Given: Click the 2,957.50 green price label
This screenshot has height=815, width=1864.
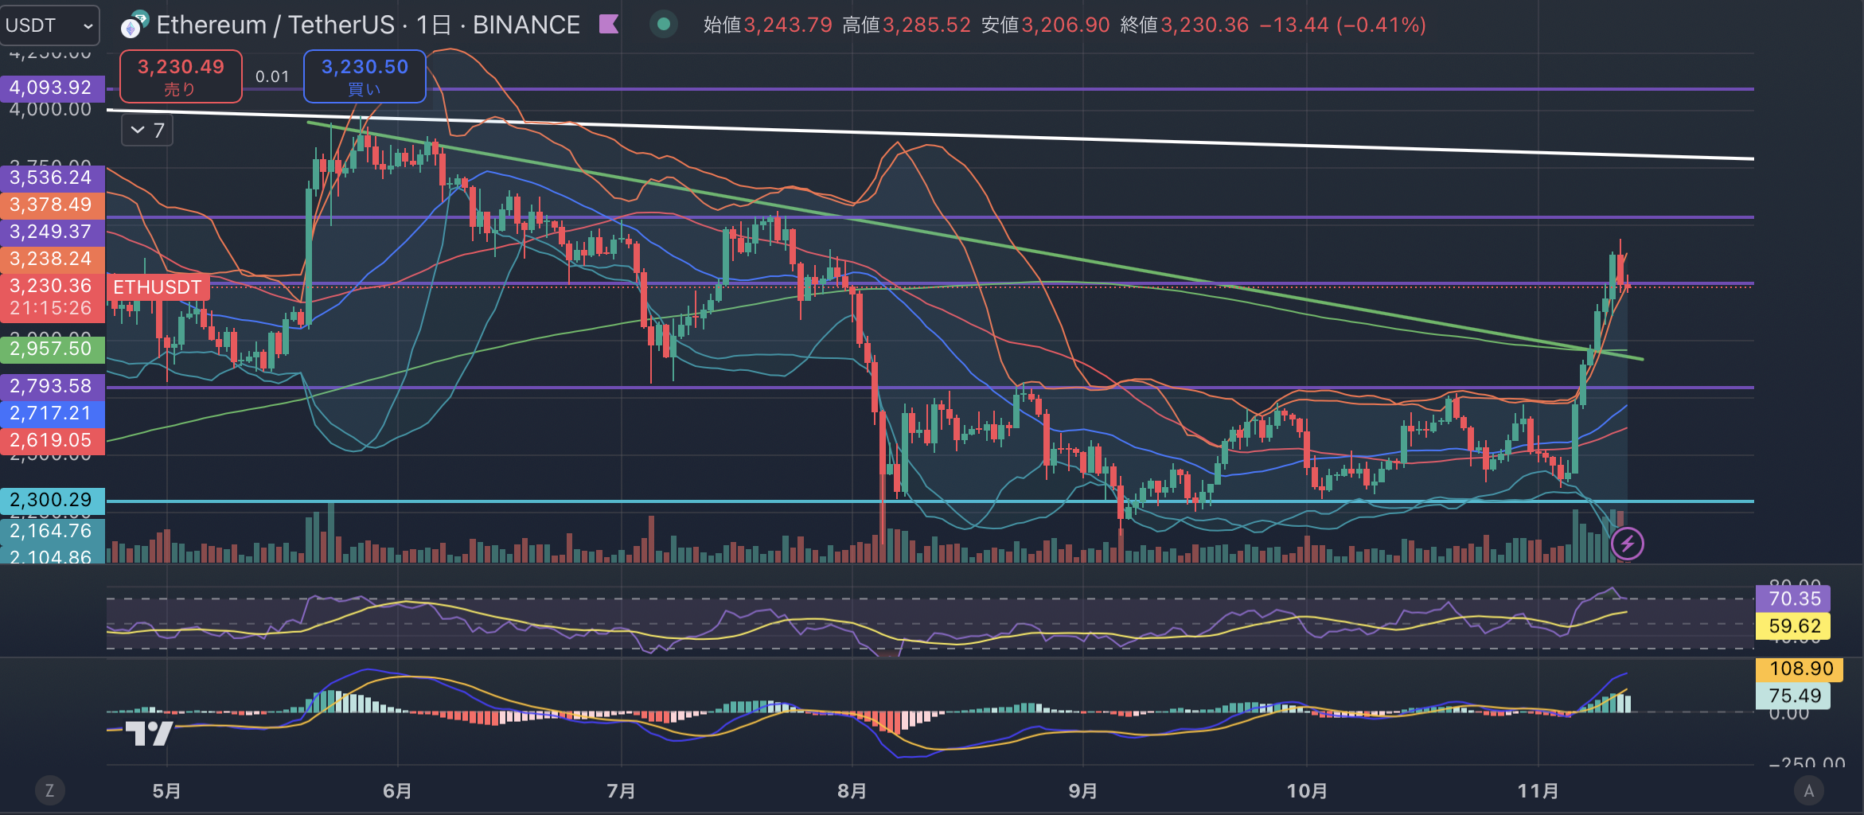Looking at the screenshot, I should pyautogui.click(x=53, y=349).
